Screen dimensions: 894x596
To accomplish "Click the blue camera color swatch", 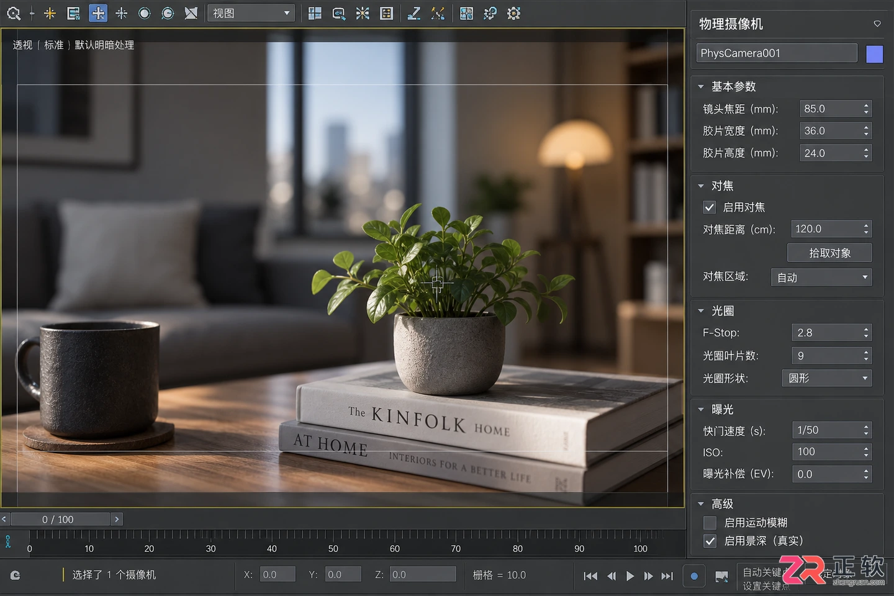I will coord(874,53).
